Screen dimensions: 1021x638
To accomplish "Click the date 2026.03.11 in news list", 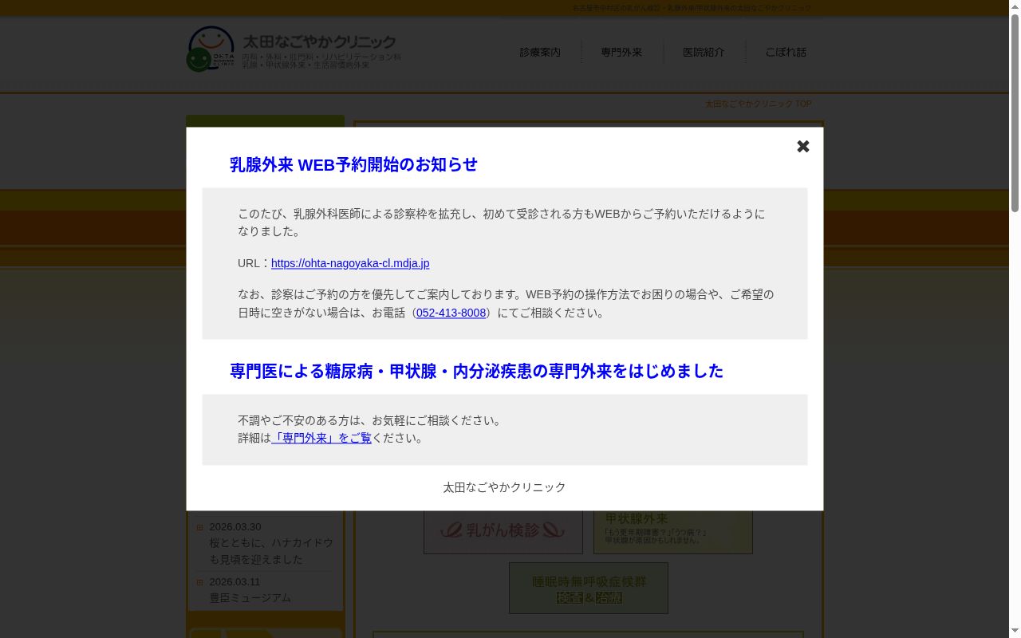I will click(x=235, y=582).
